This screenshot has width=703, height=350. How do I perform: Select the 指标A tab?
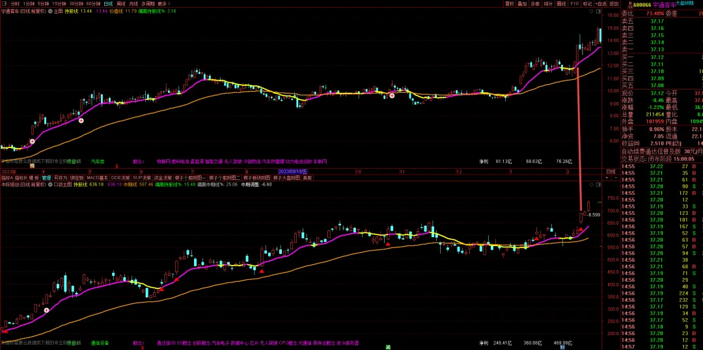7,177
